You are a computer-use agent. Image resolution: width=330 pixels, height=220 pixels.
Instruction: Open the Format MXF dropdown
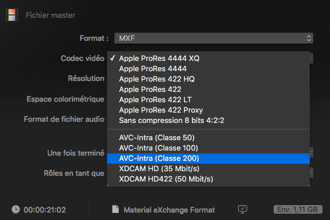pos(214,38)
